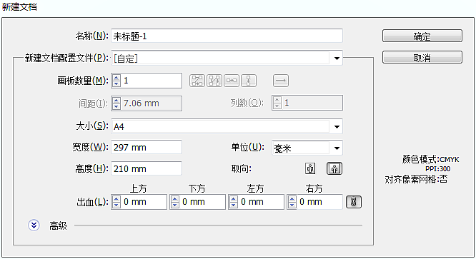Viewport: 476px width, 259px height.
Task: Click the 高度 210 mm field
Action: pyautogui.click(x=147, y=168)
